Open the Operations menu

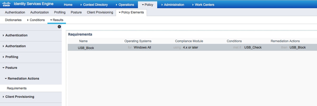[125, 5]
